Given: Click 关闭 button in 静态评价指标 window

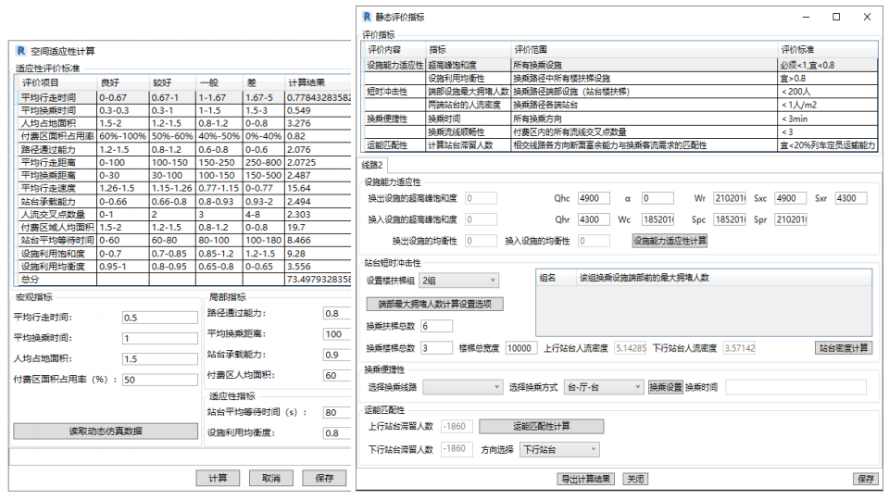Looking at the screenshot, I should (635, 479).
